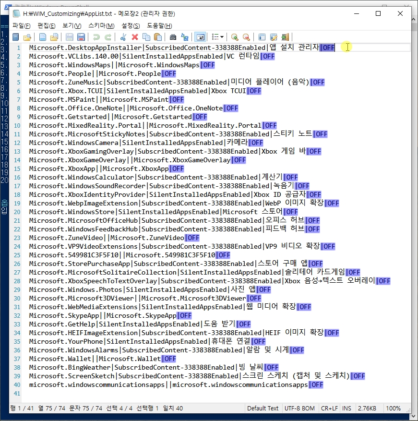Screen dimensions: 418x421
Task: Click the Microsoft.SkypeApp line text
Action: 110,315
